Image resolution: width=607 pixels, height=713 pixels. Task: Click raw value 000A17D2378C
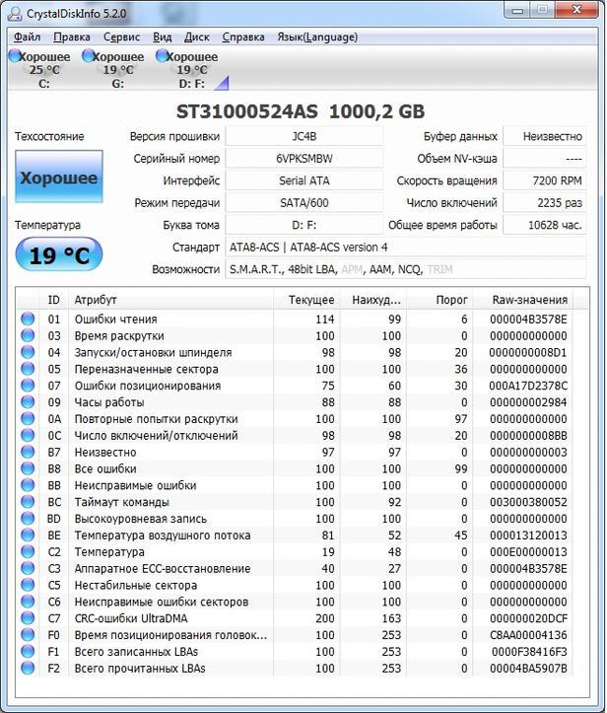528,386
